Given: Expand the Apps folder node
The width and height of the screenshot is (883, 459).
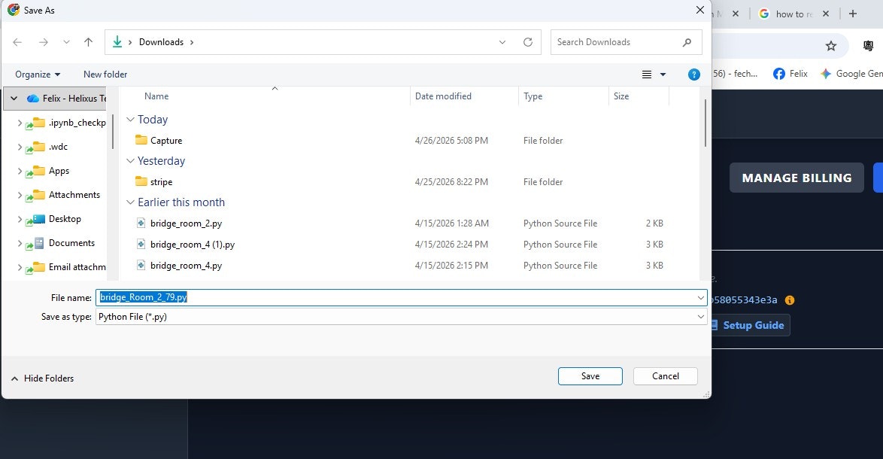Looking at the screenshot, I should pyautogui.click(x=20, y=172).
